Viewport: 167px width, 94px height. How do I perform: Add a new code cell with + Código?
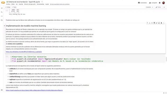pos(8,7)
